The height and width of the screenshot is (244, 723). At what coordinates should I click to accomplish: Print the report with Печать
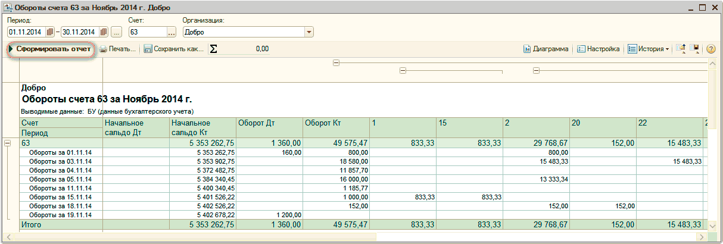[x=117, y=49]
